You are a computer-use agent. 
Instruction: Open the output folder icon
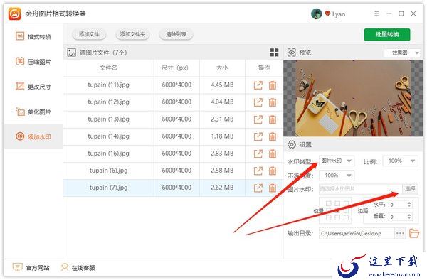[x=414, y=233]
